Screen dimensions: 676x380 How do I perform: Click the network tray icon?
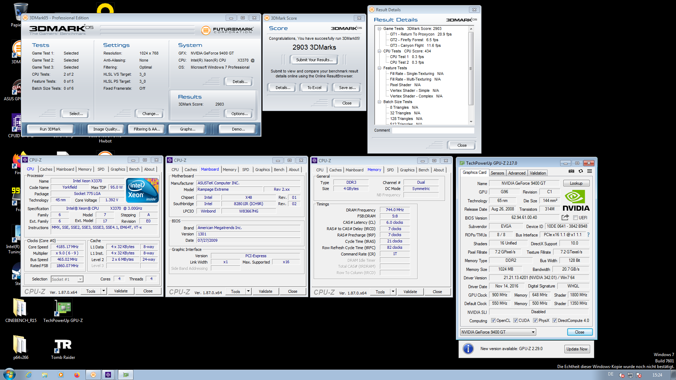click(x=630, y=375)
